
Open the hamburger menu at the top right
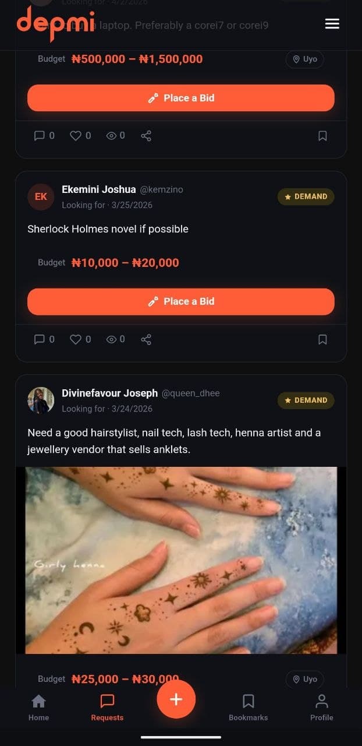332,24
